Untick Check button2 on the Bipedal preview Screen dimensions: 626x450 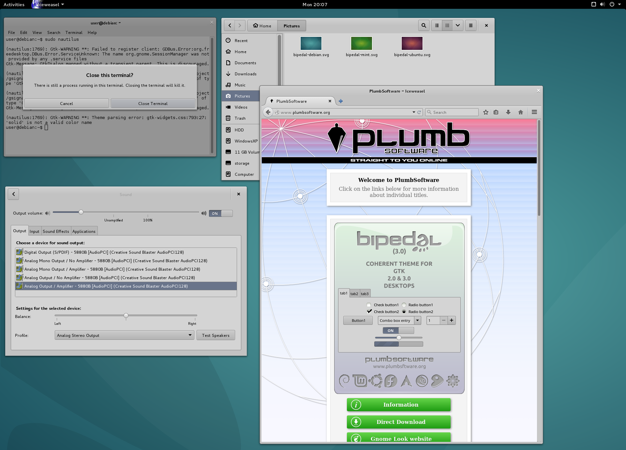click(369, 311)
